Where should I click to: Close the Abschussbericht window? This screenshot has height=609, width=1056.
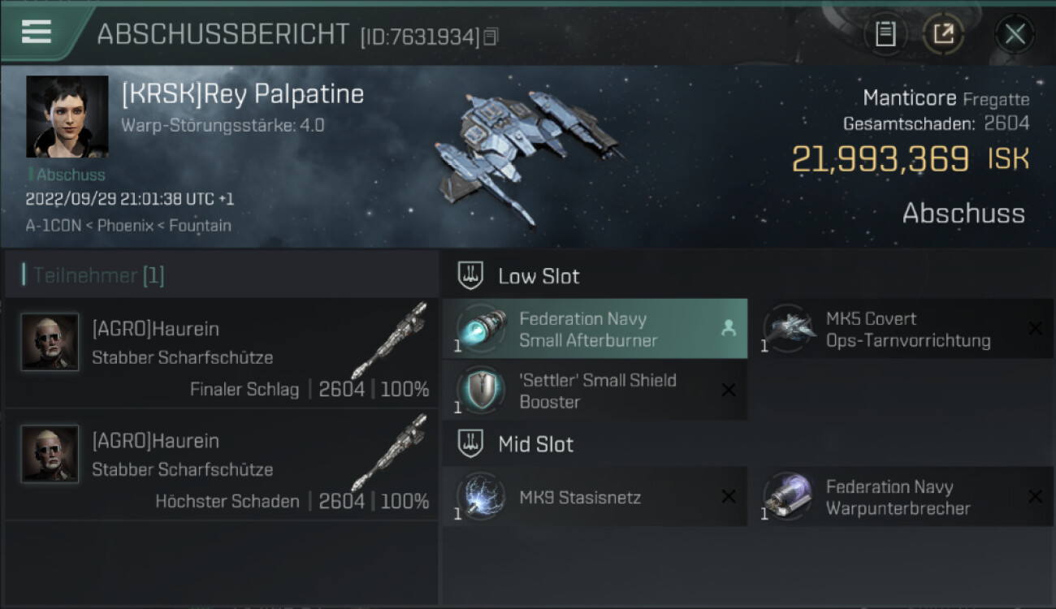coord(1015,34)
